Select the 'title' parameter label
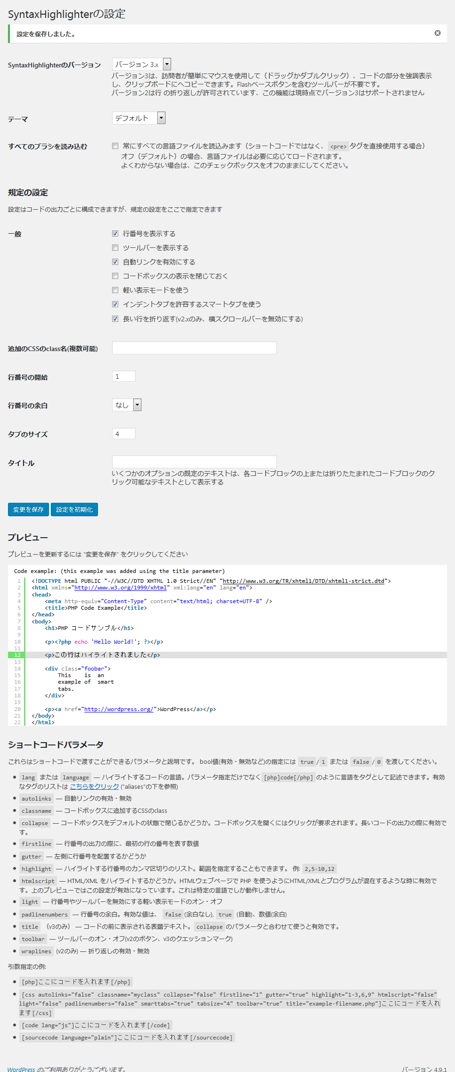The image size is (455, 1072). tap(30, 927)
